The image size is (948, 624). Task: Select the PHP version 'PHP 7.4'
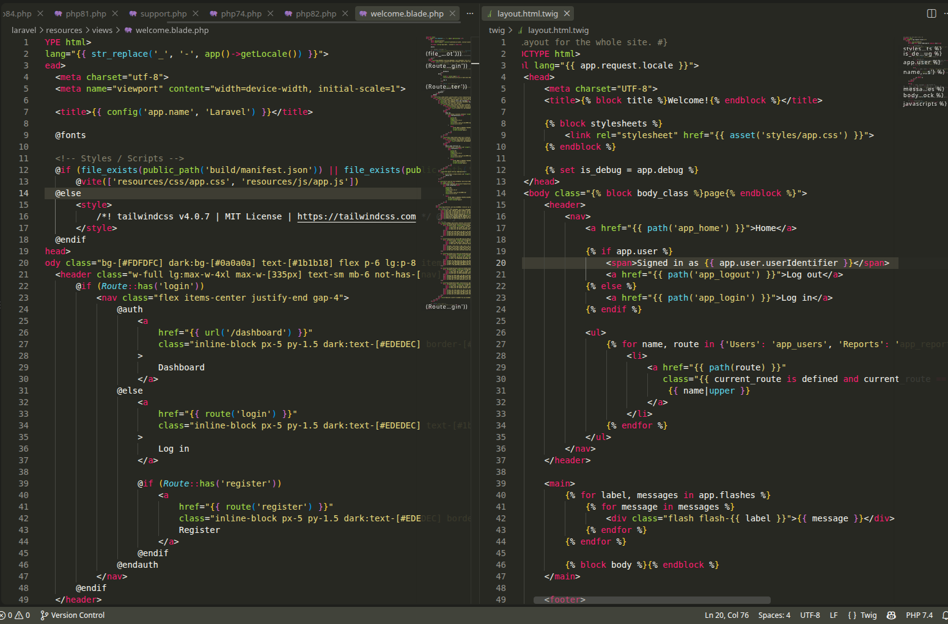(919, 615)
